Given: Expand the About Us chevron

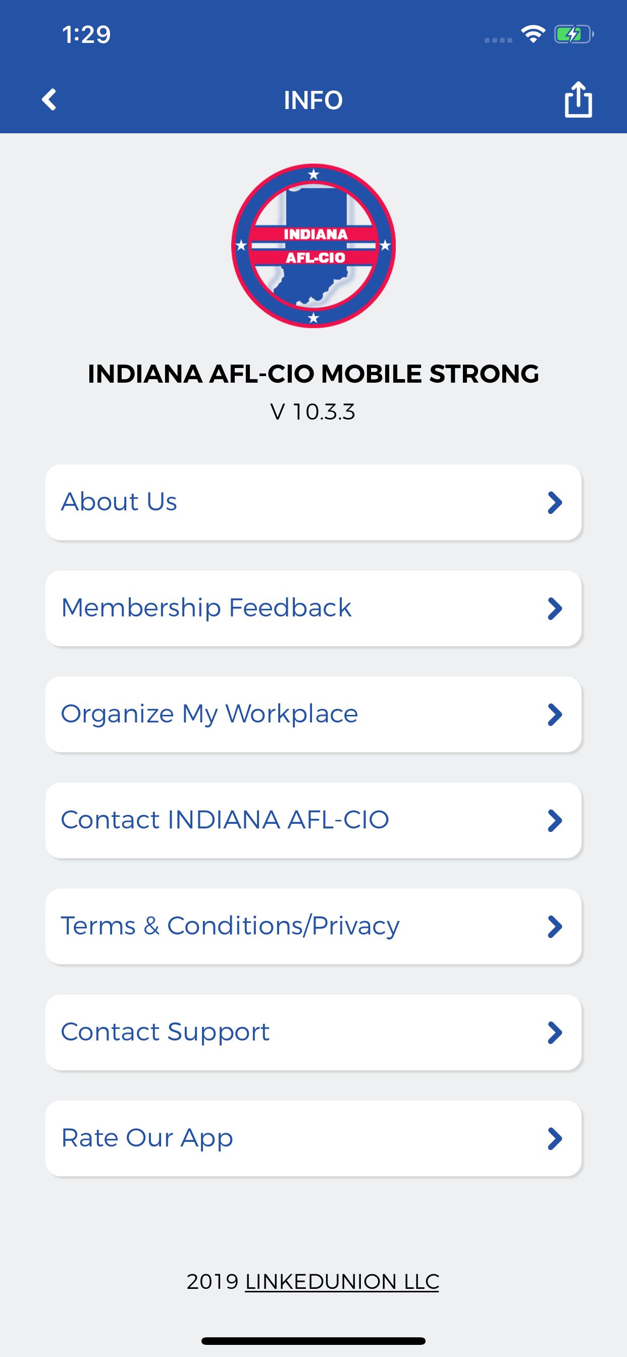Looking at the screenshot, I should (x=555, y=502).
